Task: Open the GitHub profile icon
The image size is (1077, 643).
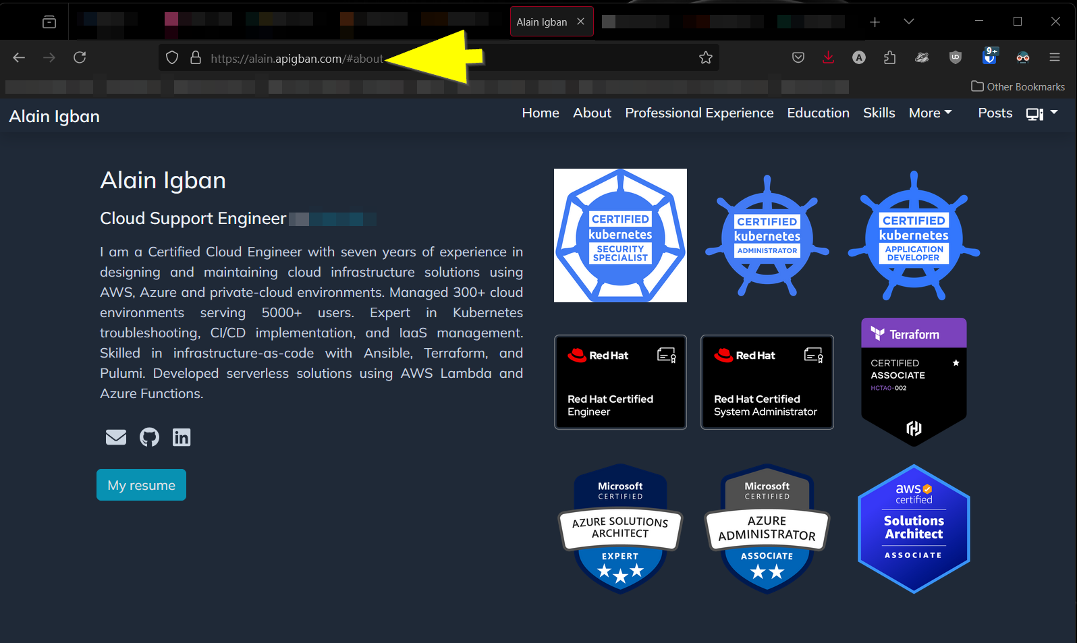Action: pyautogui.click(x=149, y=437)
